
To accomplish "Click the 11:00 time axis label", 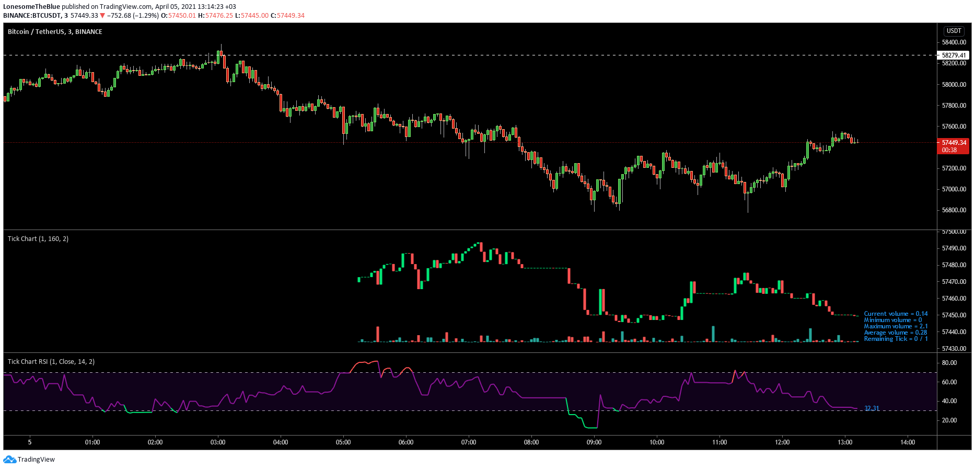I will (x=719, y=442).
